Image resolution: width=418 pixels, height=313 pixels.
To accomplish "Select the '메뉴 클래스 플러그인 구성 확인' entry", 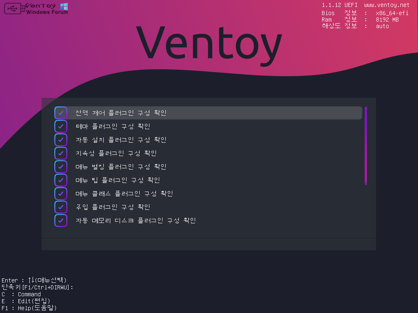I will [x=208, y=194].
